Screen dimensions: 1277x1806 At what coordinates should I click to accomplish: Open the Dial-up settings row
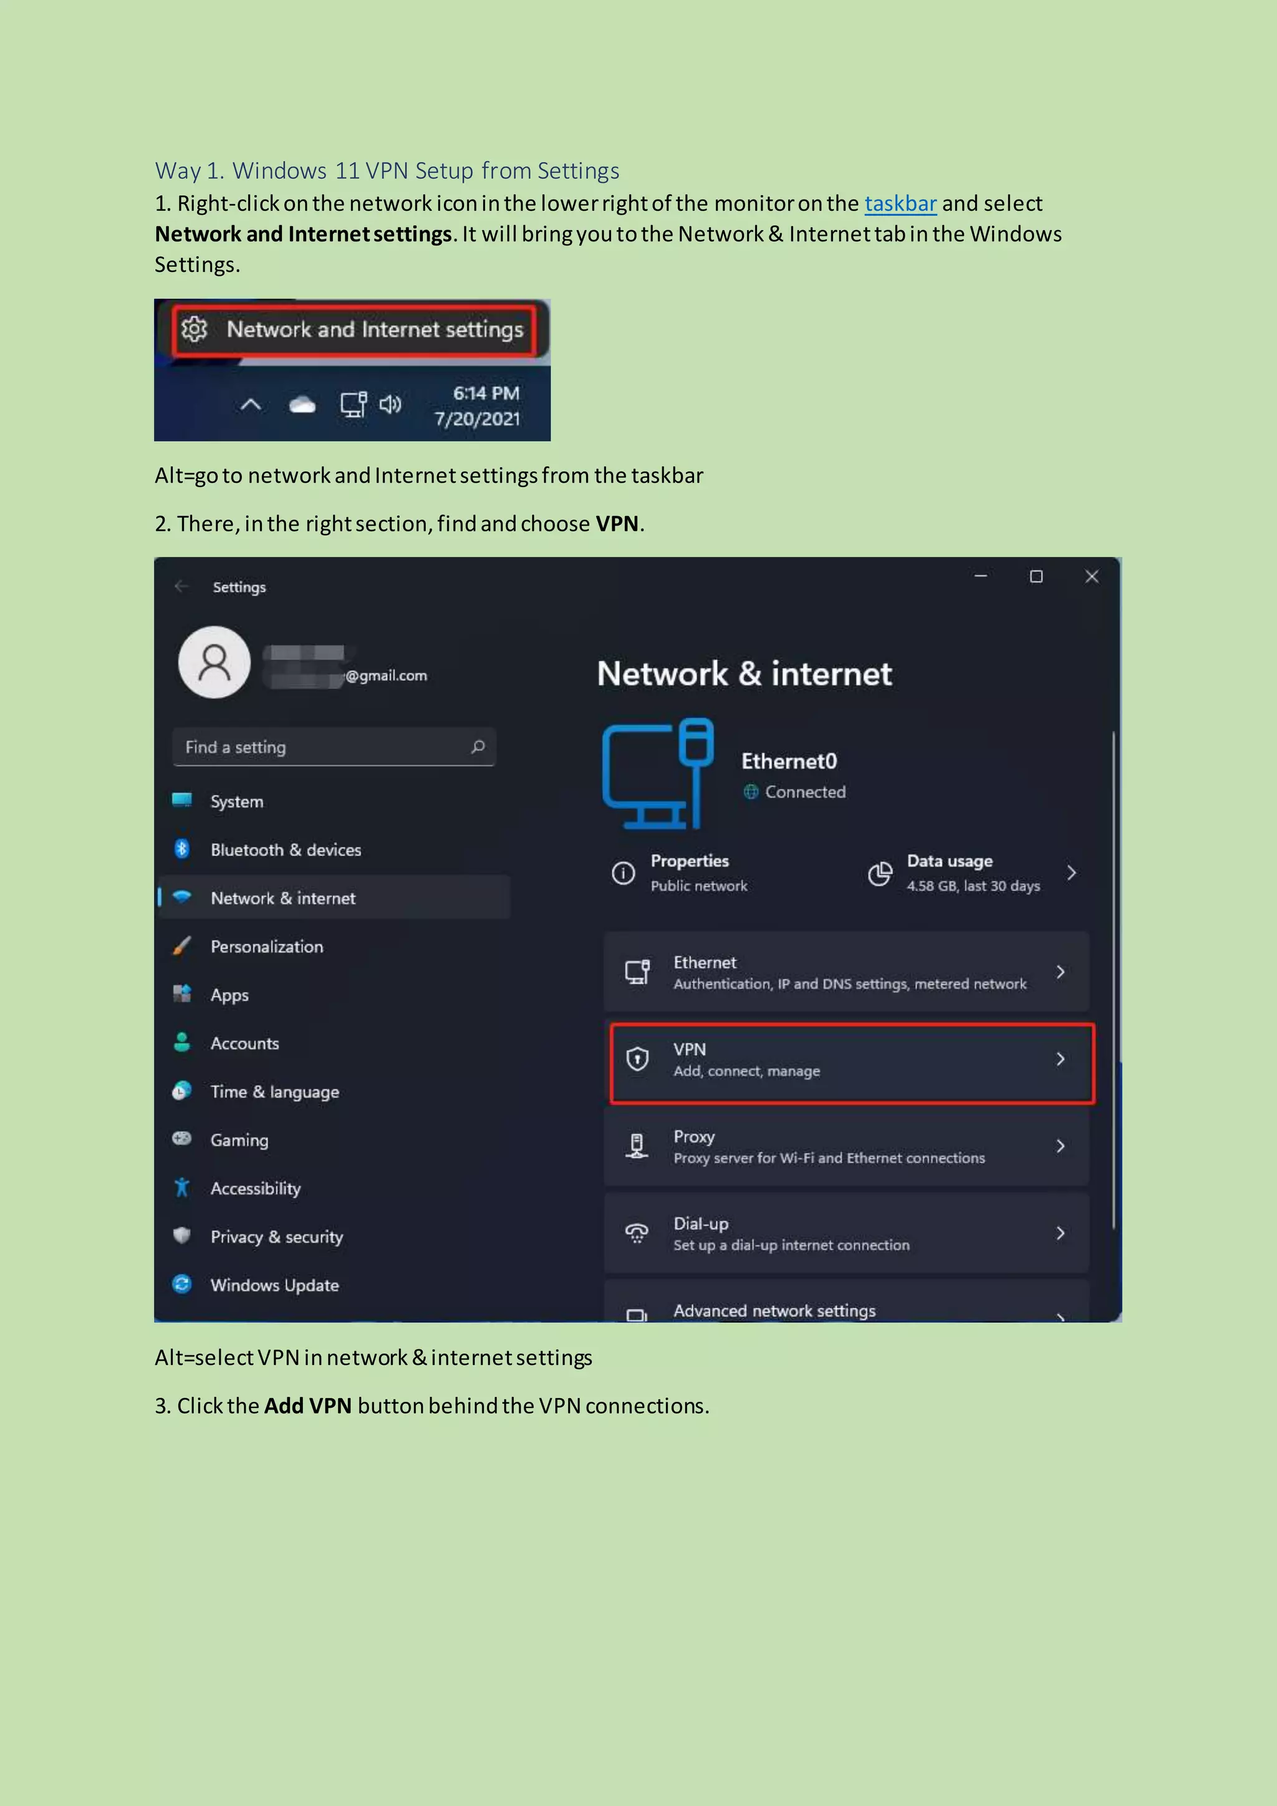(846, 1232)
